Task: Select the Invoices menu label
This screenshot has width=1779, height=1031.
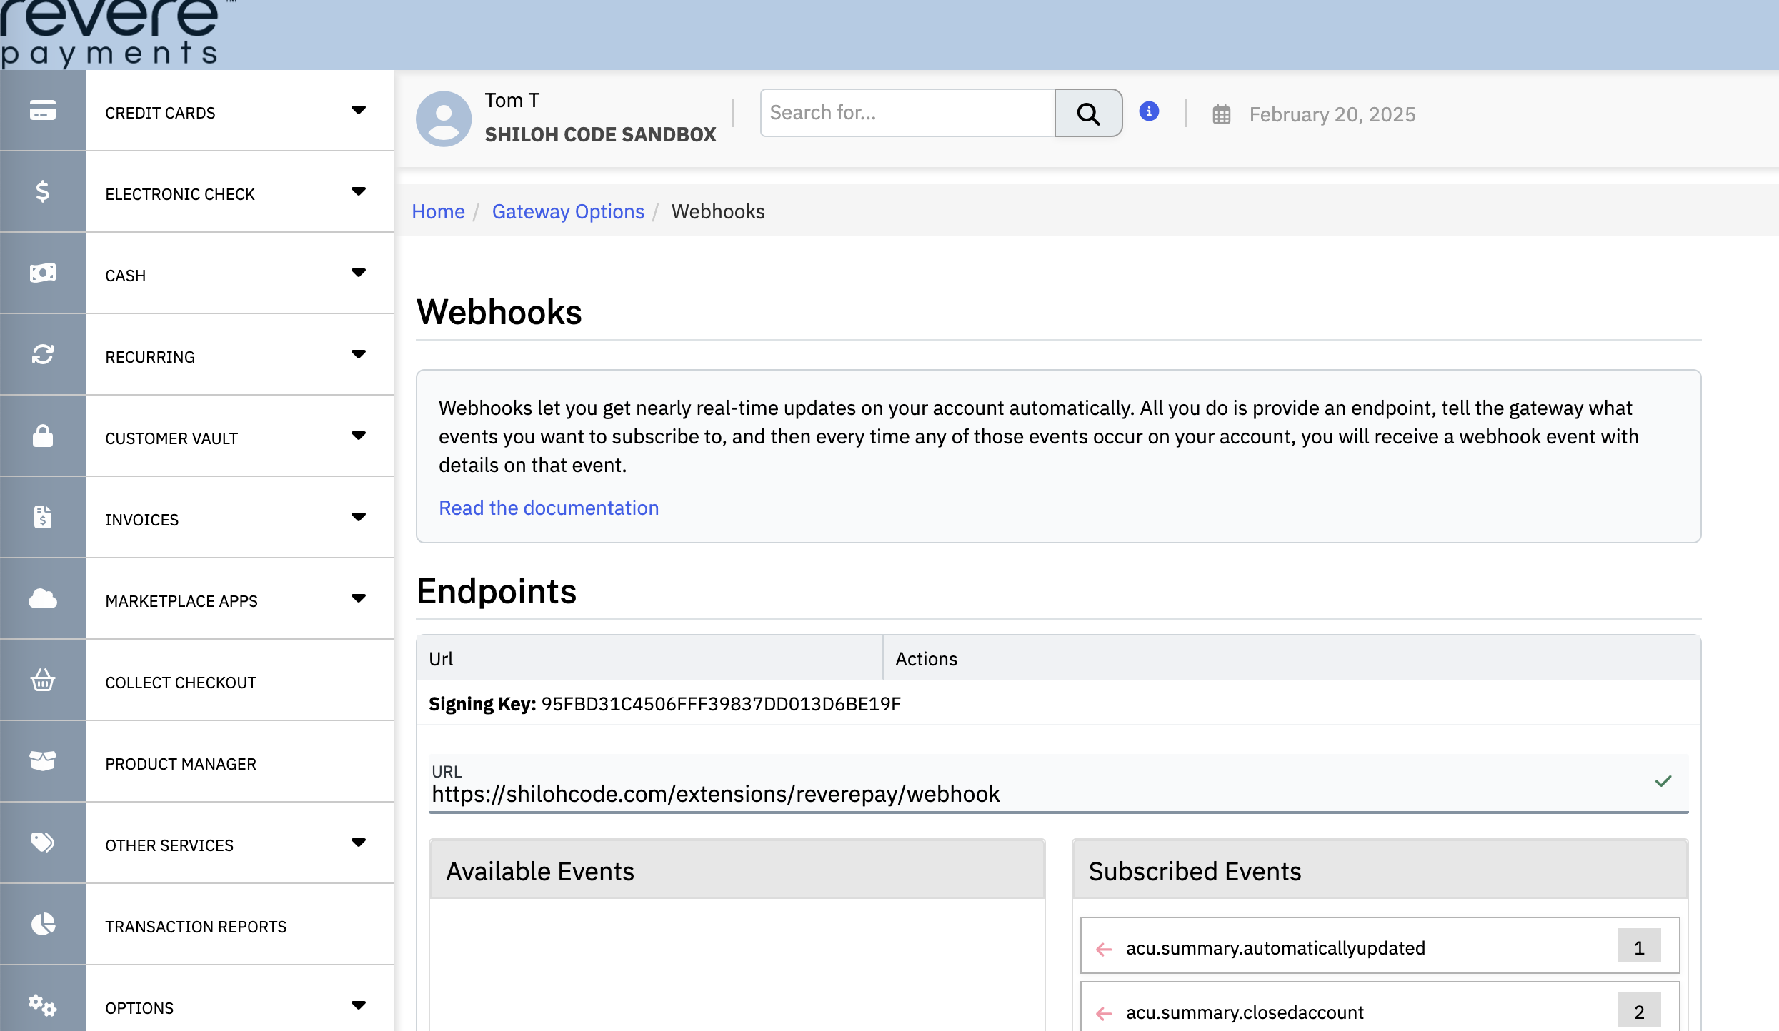Action: (142, 520)
